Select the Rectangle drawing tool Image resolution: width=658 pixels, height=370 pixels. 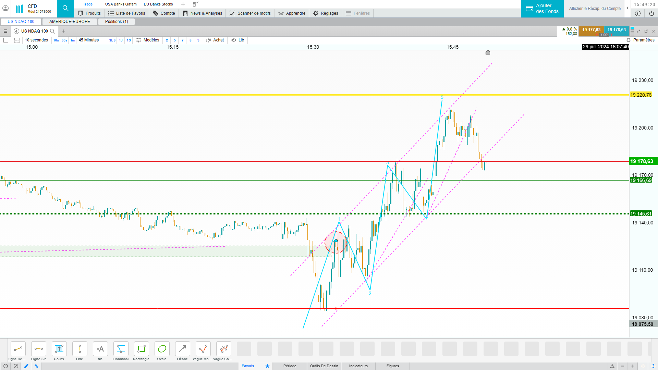[x=141, y=349]
